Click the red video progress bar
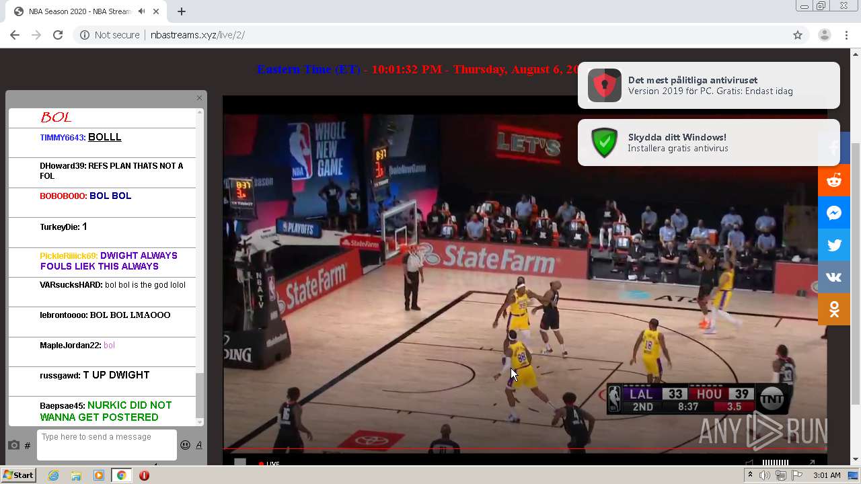 click(x=525, y=448)
